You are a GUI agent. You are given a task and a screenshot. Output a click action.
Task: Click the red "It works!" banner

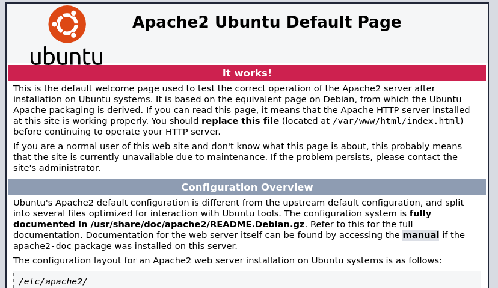247,73
